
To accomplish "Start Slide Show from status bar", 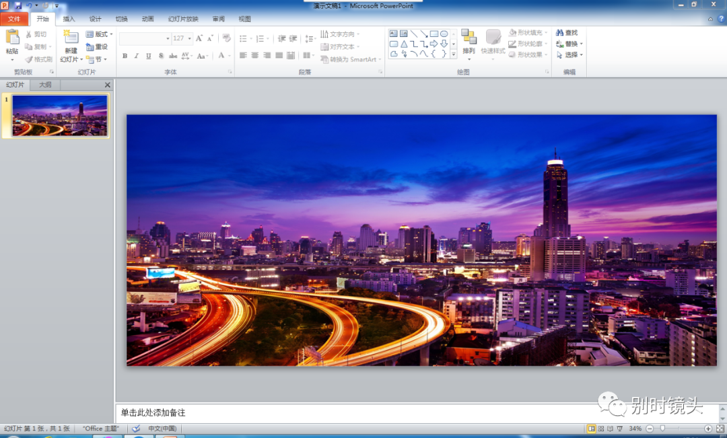I will click(x=620, y=429).
